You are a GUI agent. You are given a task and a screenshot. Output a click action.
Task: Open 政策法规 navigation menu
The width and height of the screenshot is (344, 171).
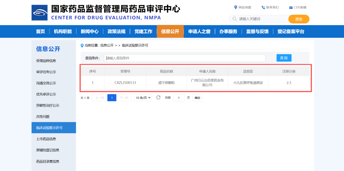116,31
